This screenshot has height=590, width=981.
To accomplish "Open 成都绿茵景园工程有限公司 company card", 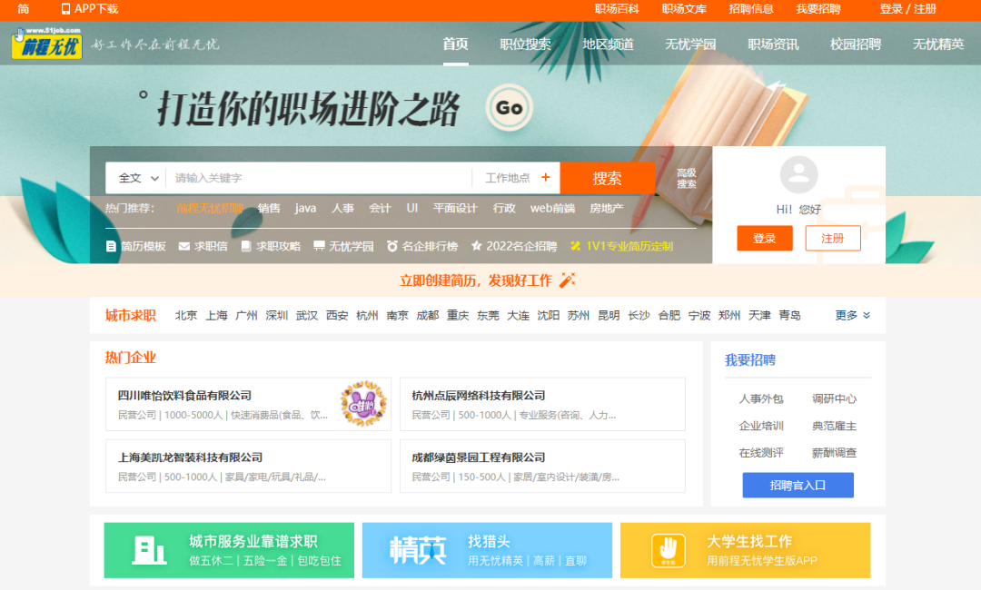I will pos(542,467).
